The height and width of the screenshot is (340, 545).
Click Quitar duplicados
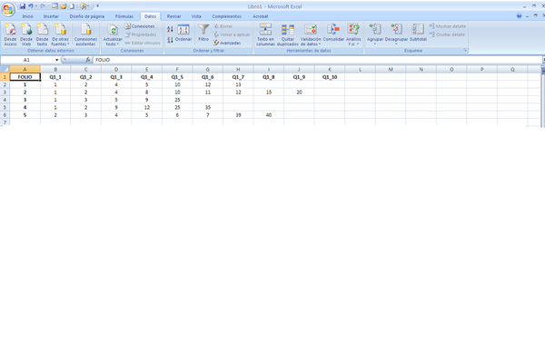(x=287, y=34)
